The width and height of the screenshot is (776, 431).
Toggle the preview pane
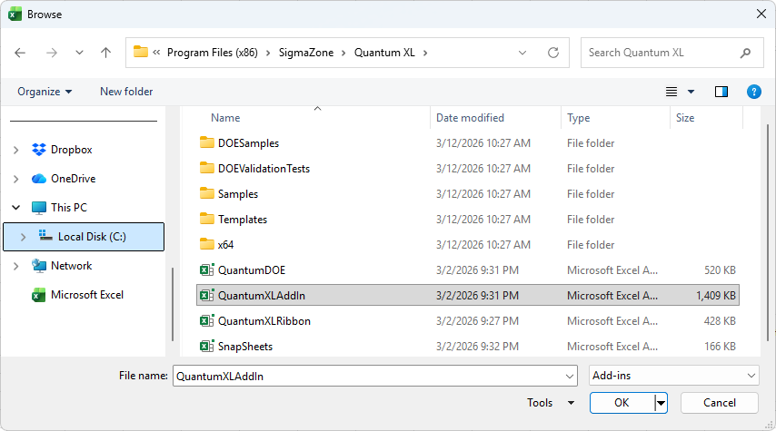click(721, 92)
